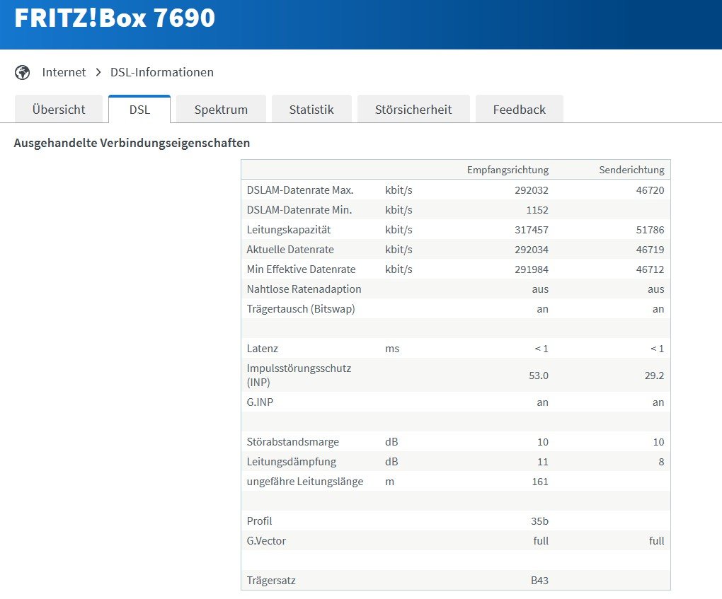Click the Trägersatz value B43

click(539, 580)
